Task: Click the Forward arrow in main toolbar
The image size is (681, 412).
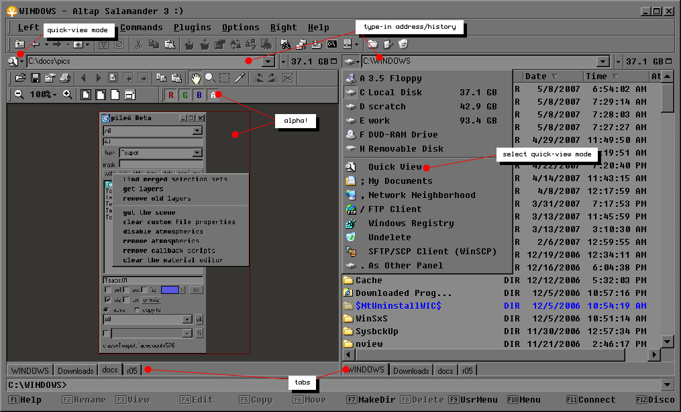Action: [x=57, y=44]
